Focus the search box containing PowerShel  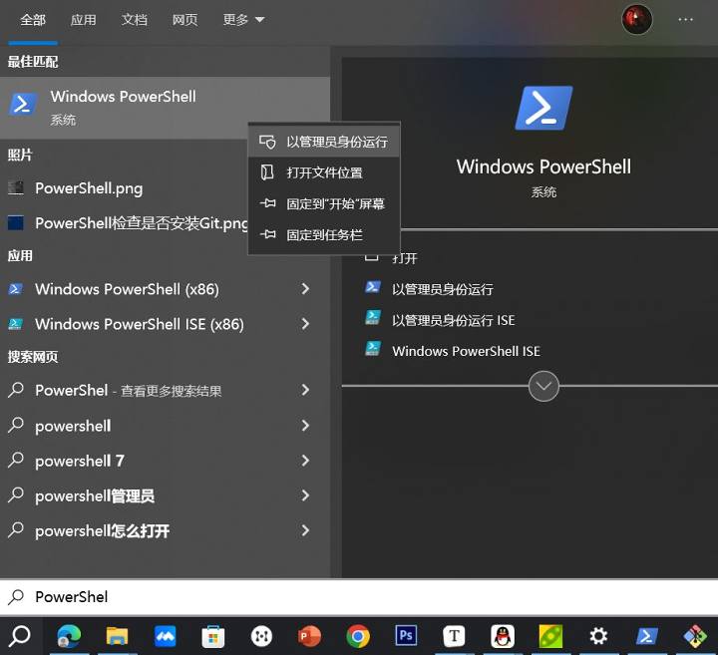coord(359,597)
